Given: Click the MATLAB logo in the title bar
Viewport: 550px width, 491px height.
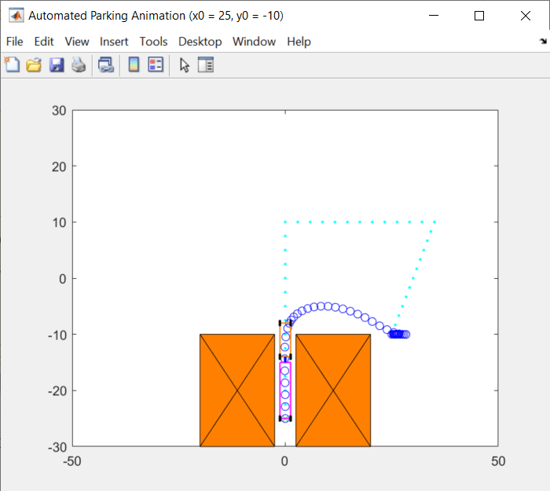Looking at the screenshot, I should 16,16.
